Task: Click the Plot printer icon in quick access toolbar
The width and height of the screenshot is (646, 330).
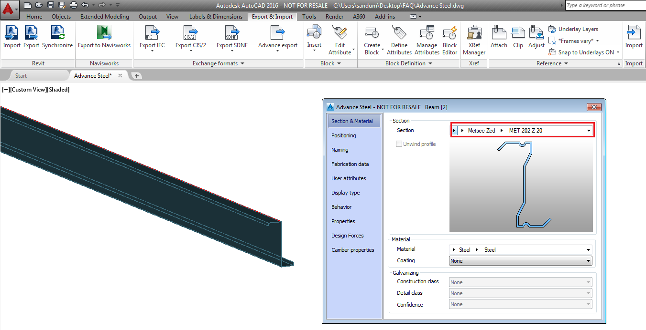Action: (x=73, y=5)
